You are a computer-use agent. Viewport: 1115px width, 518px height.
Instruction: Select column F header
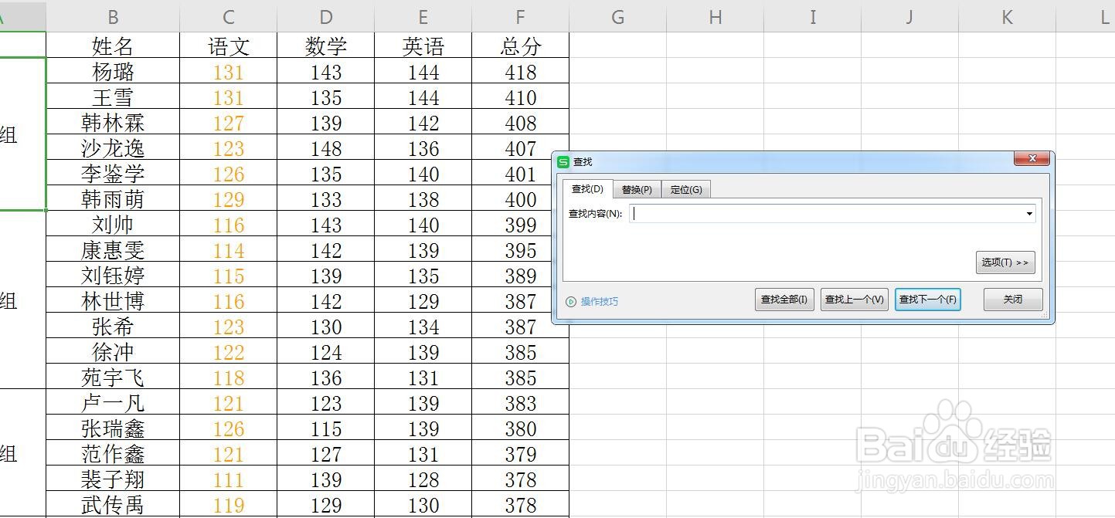coord(519,15)
